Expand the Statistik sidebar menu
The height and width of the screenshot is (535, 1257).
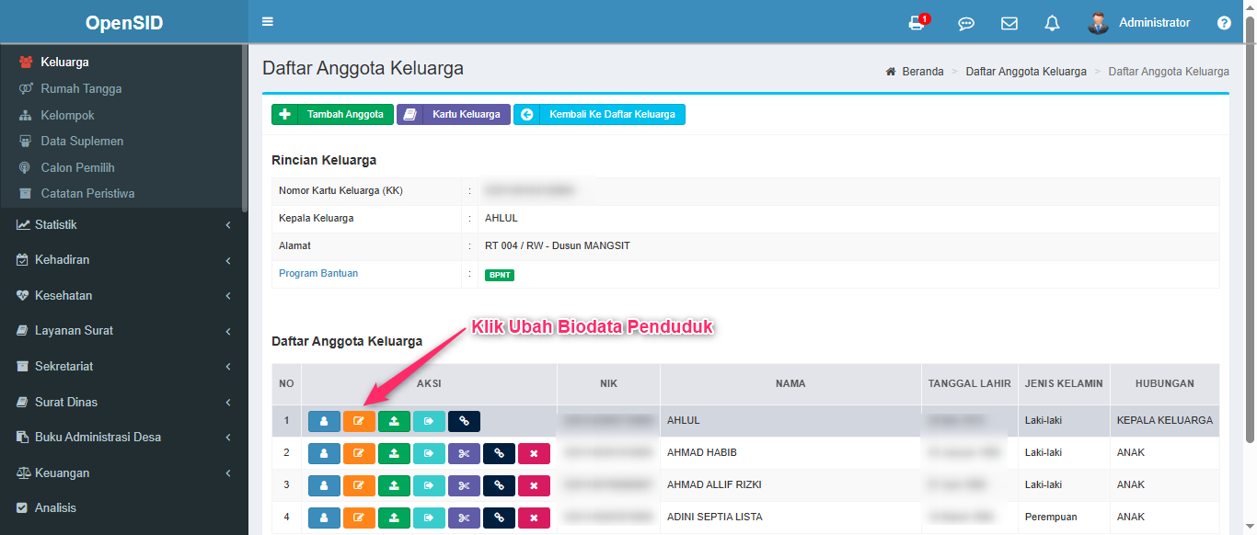tap(124, 225)
